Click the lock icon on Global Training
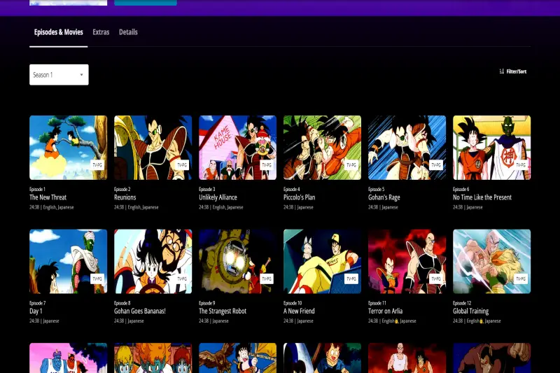 pos(481,321)
